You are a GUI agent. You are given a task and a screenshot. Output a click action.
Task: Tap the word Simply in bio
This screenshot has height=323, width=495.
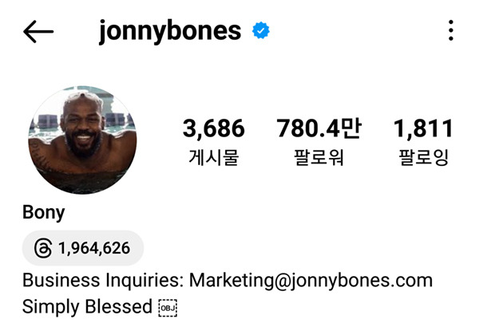(x=51, y=307)
